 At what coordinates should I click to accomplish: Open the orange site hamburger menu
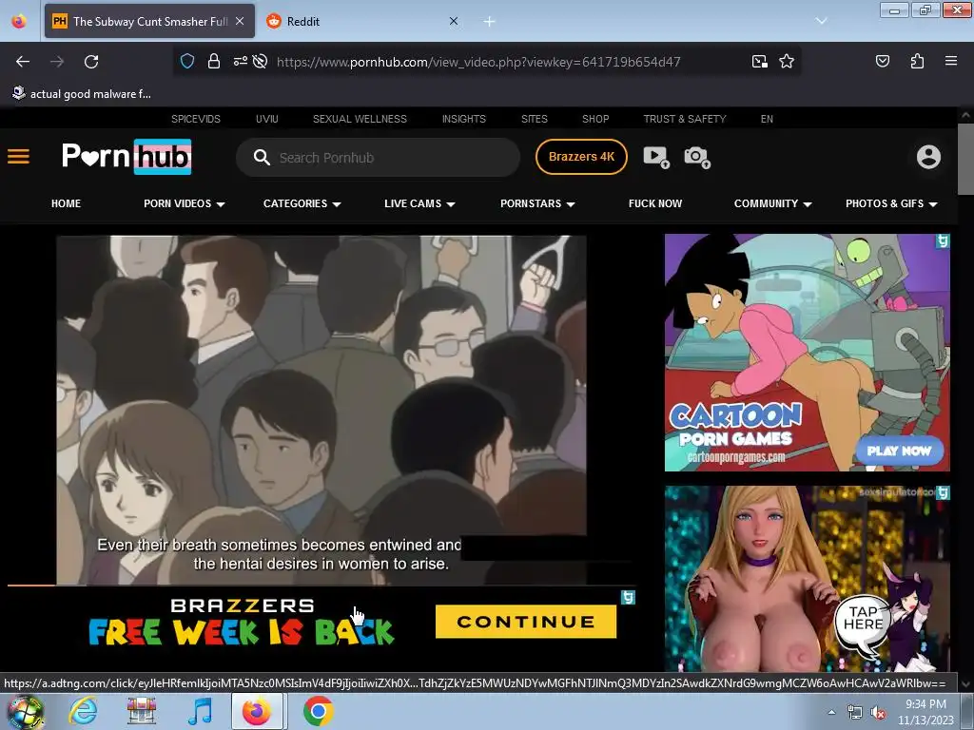coord(19,157)
